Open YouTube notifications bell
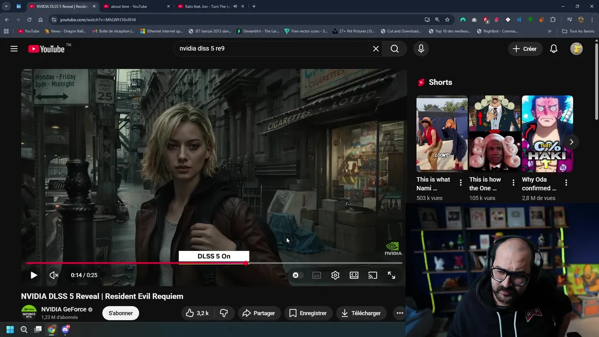 point(554,49)
